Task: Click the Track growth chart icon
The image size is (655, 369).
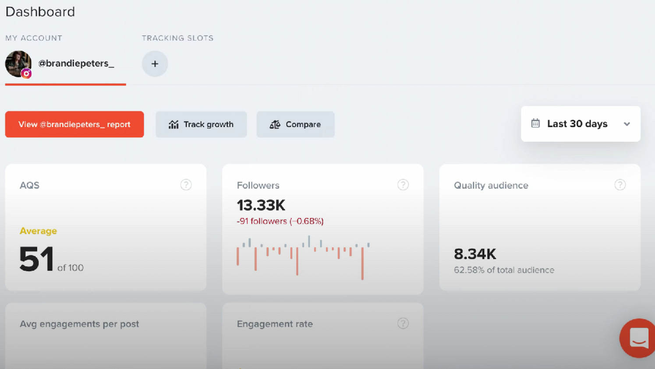Action: 174,124
